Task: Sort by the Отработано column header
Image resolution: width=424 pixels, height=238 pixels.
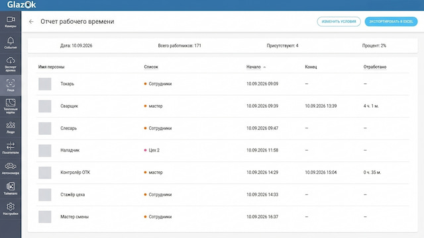Action: tap(375, 67)
